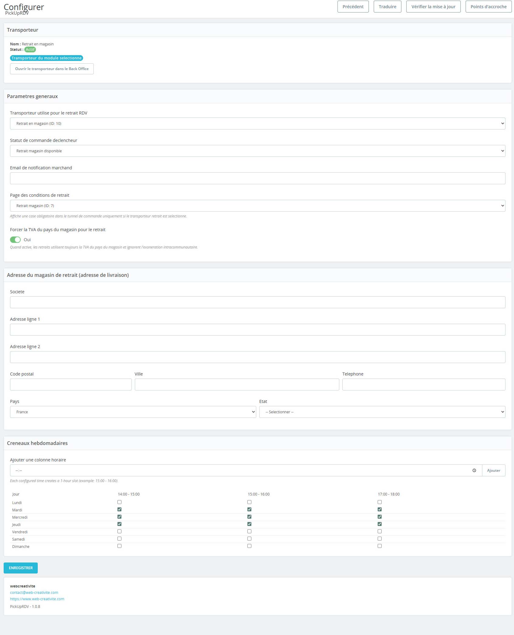Viewport: 514px width, 635px height.
Task: Check Lundi 14:00 - 15:00 slot
Action: click(119, 502)
